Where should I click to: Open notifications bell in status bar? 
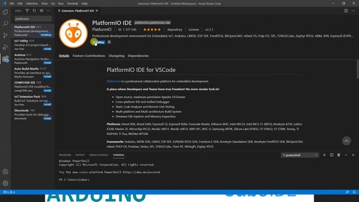click(x=354, y=192)
